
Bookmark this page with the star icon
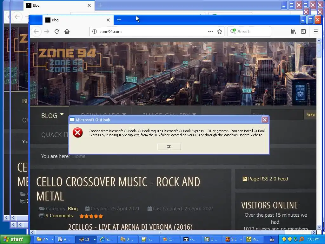220,31
